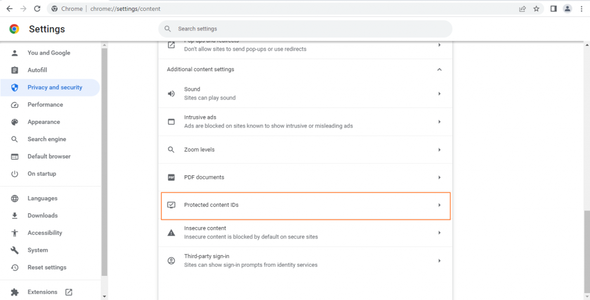Click the browser back arrow
This screenshot has height=300, width=590.
tap(9, 9)
